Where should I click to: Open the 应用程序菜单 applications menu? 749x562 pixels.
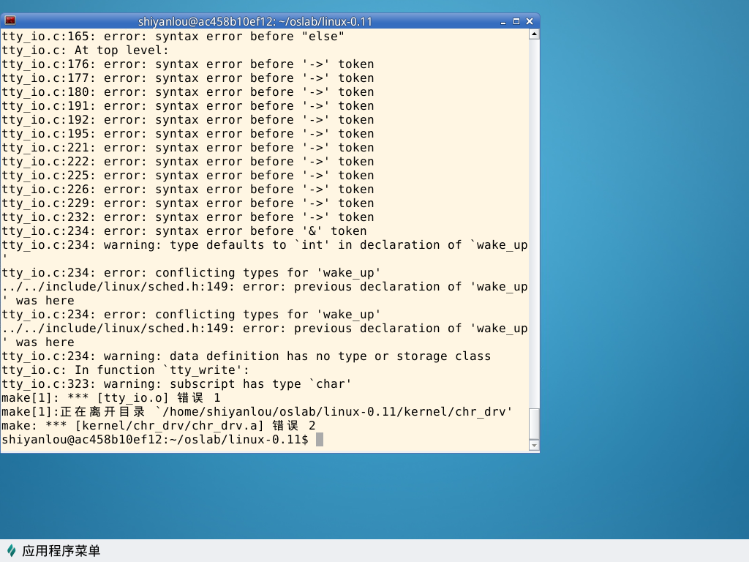[x=53, y=551]
